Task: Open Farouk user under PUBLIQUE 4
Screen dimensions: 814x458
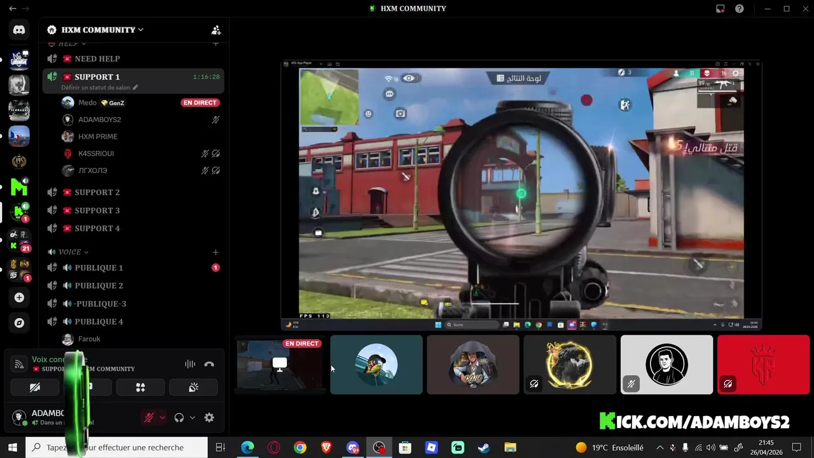Action: 140,339
